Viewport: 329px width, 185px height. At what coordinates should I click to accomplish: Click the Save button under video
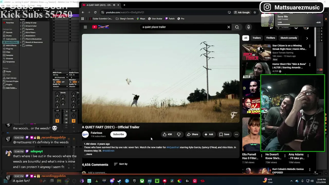(x=224, y=134)
